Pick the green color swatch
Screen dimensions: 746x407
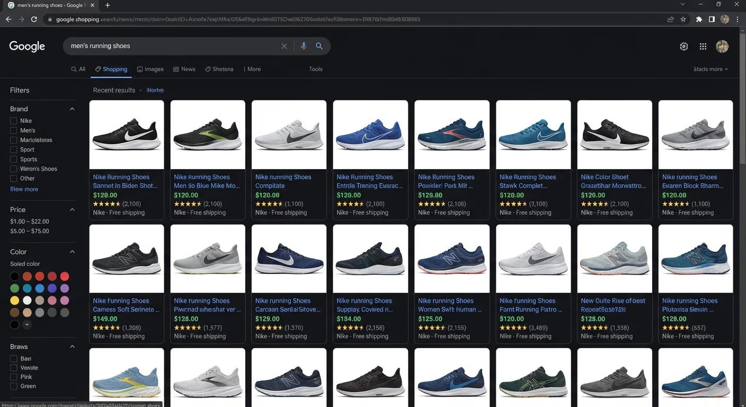point(15,288)
